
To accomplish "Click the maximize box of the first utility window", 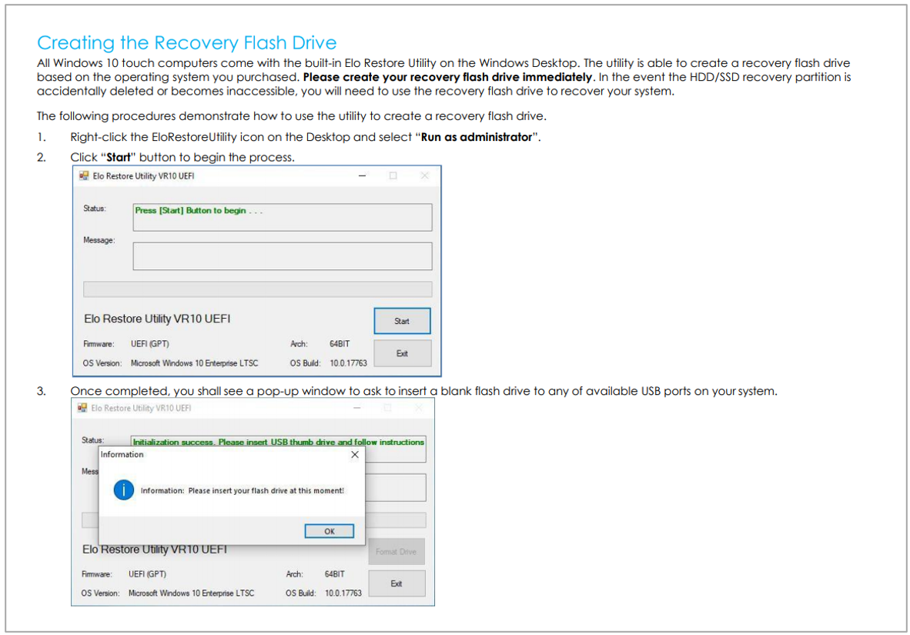I will tap(393, 175).
